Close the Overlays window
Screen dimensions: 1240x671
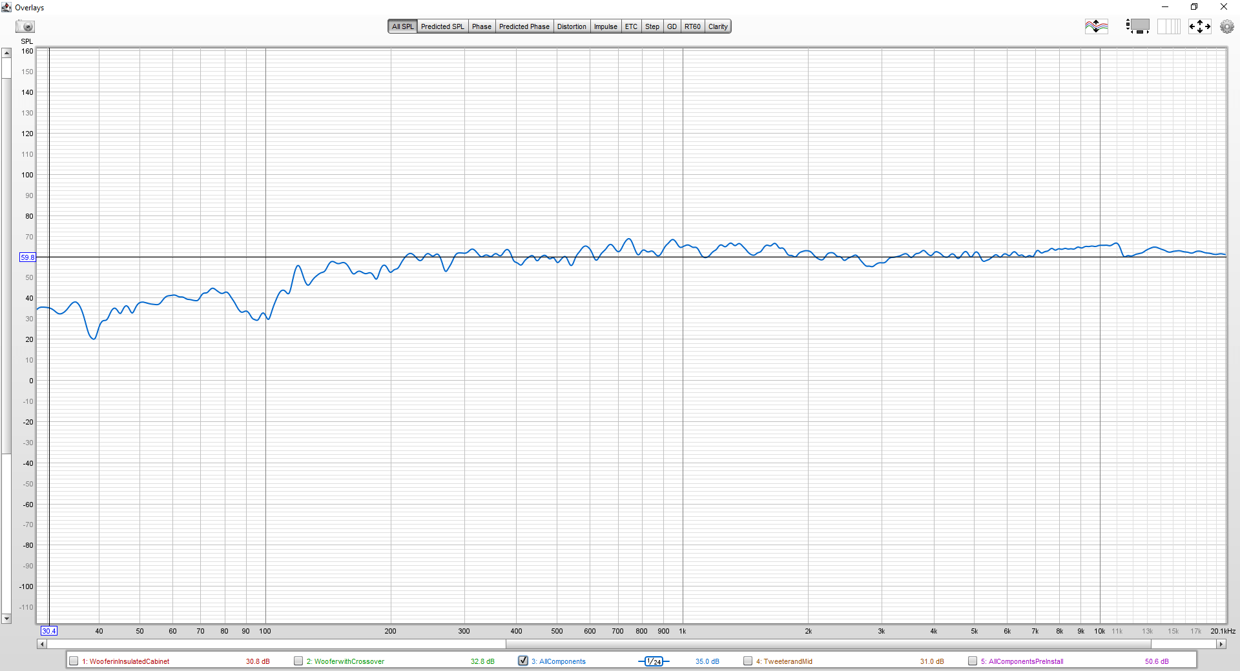[1224, 7]
